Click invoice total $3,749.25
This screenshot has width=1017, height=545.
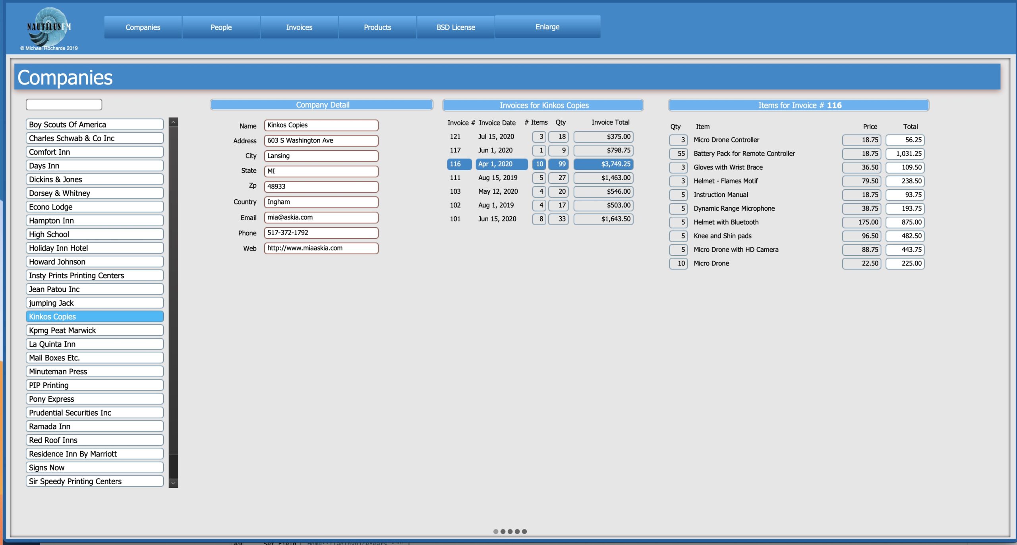pos(603,164)
